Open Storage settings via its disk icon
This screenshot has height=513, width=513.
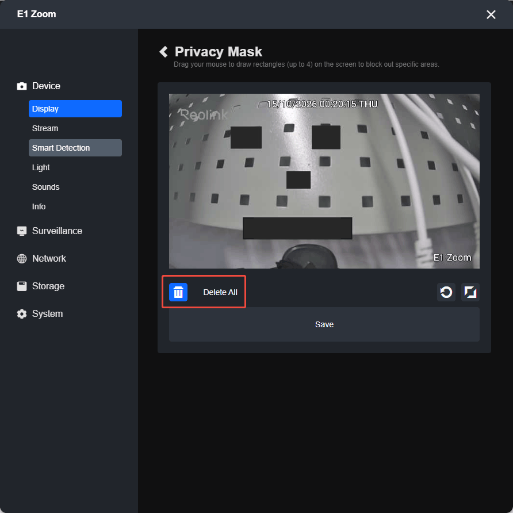[22, 286]
